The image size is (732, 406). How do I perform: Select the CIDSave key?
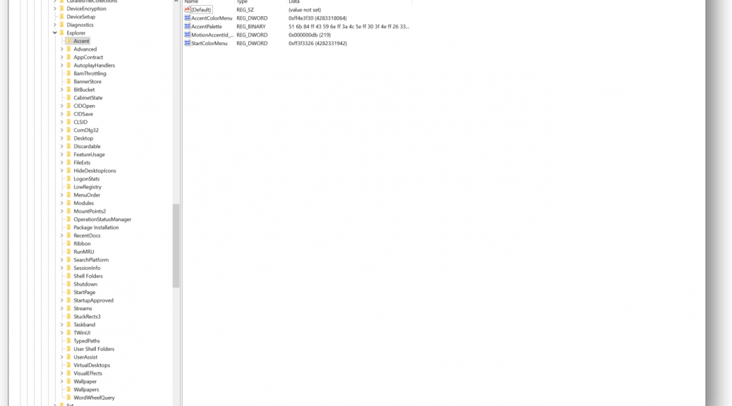point(83,114)
